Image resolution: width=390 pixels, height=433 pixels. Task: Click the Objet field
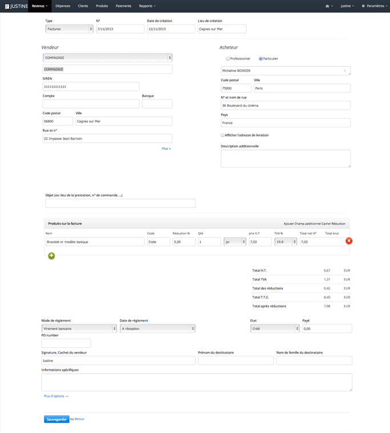pyautogui.click(x=120, y=203)
